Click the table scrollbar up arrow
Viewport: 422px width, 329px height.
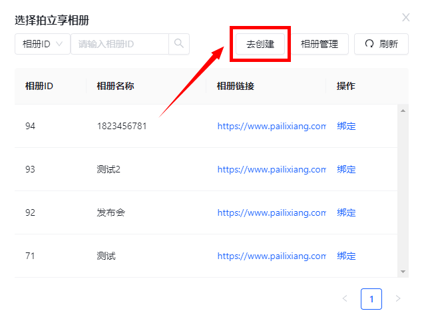click(403, 111)
